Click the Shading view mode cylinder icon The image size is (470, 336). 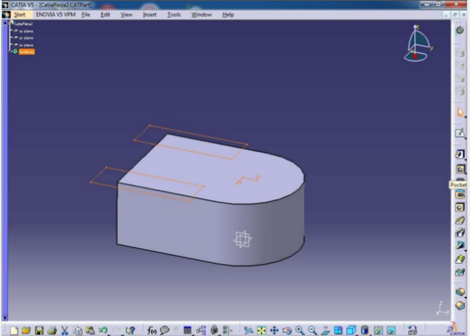(x=364, y=330)
